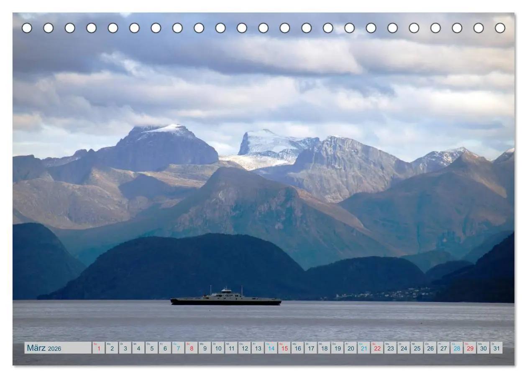This screenshot has height=378, width=527.
Task: Choose the day cell numbered 25
Action: point(417,348)
